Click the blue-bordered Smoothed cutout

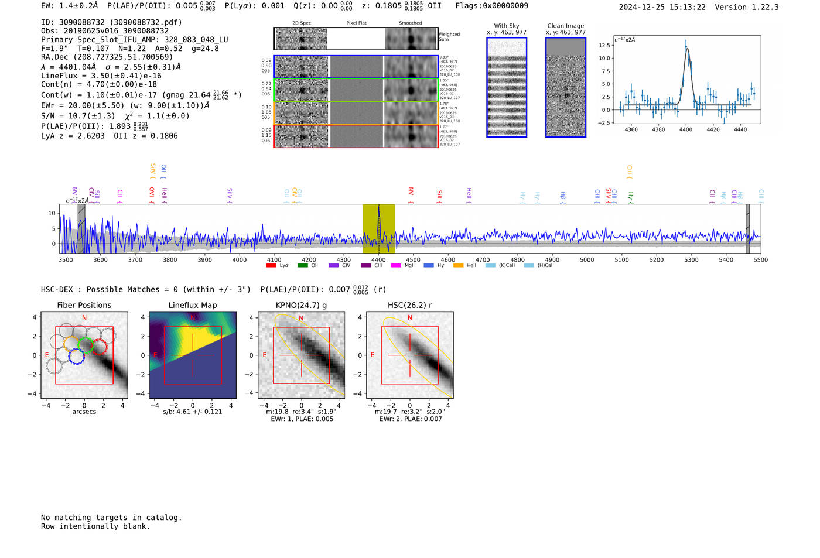(411, 67)
